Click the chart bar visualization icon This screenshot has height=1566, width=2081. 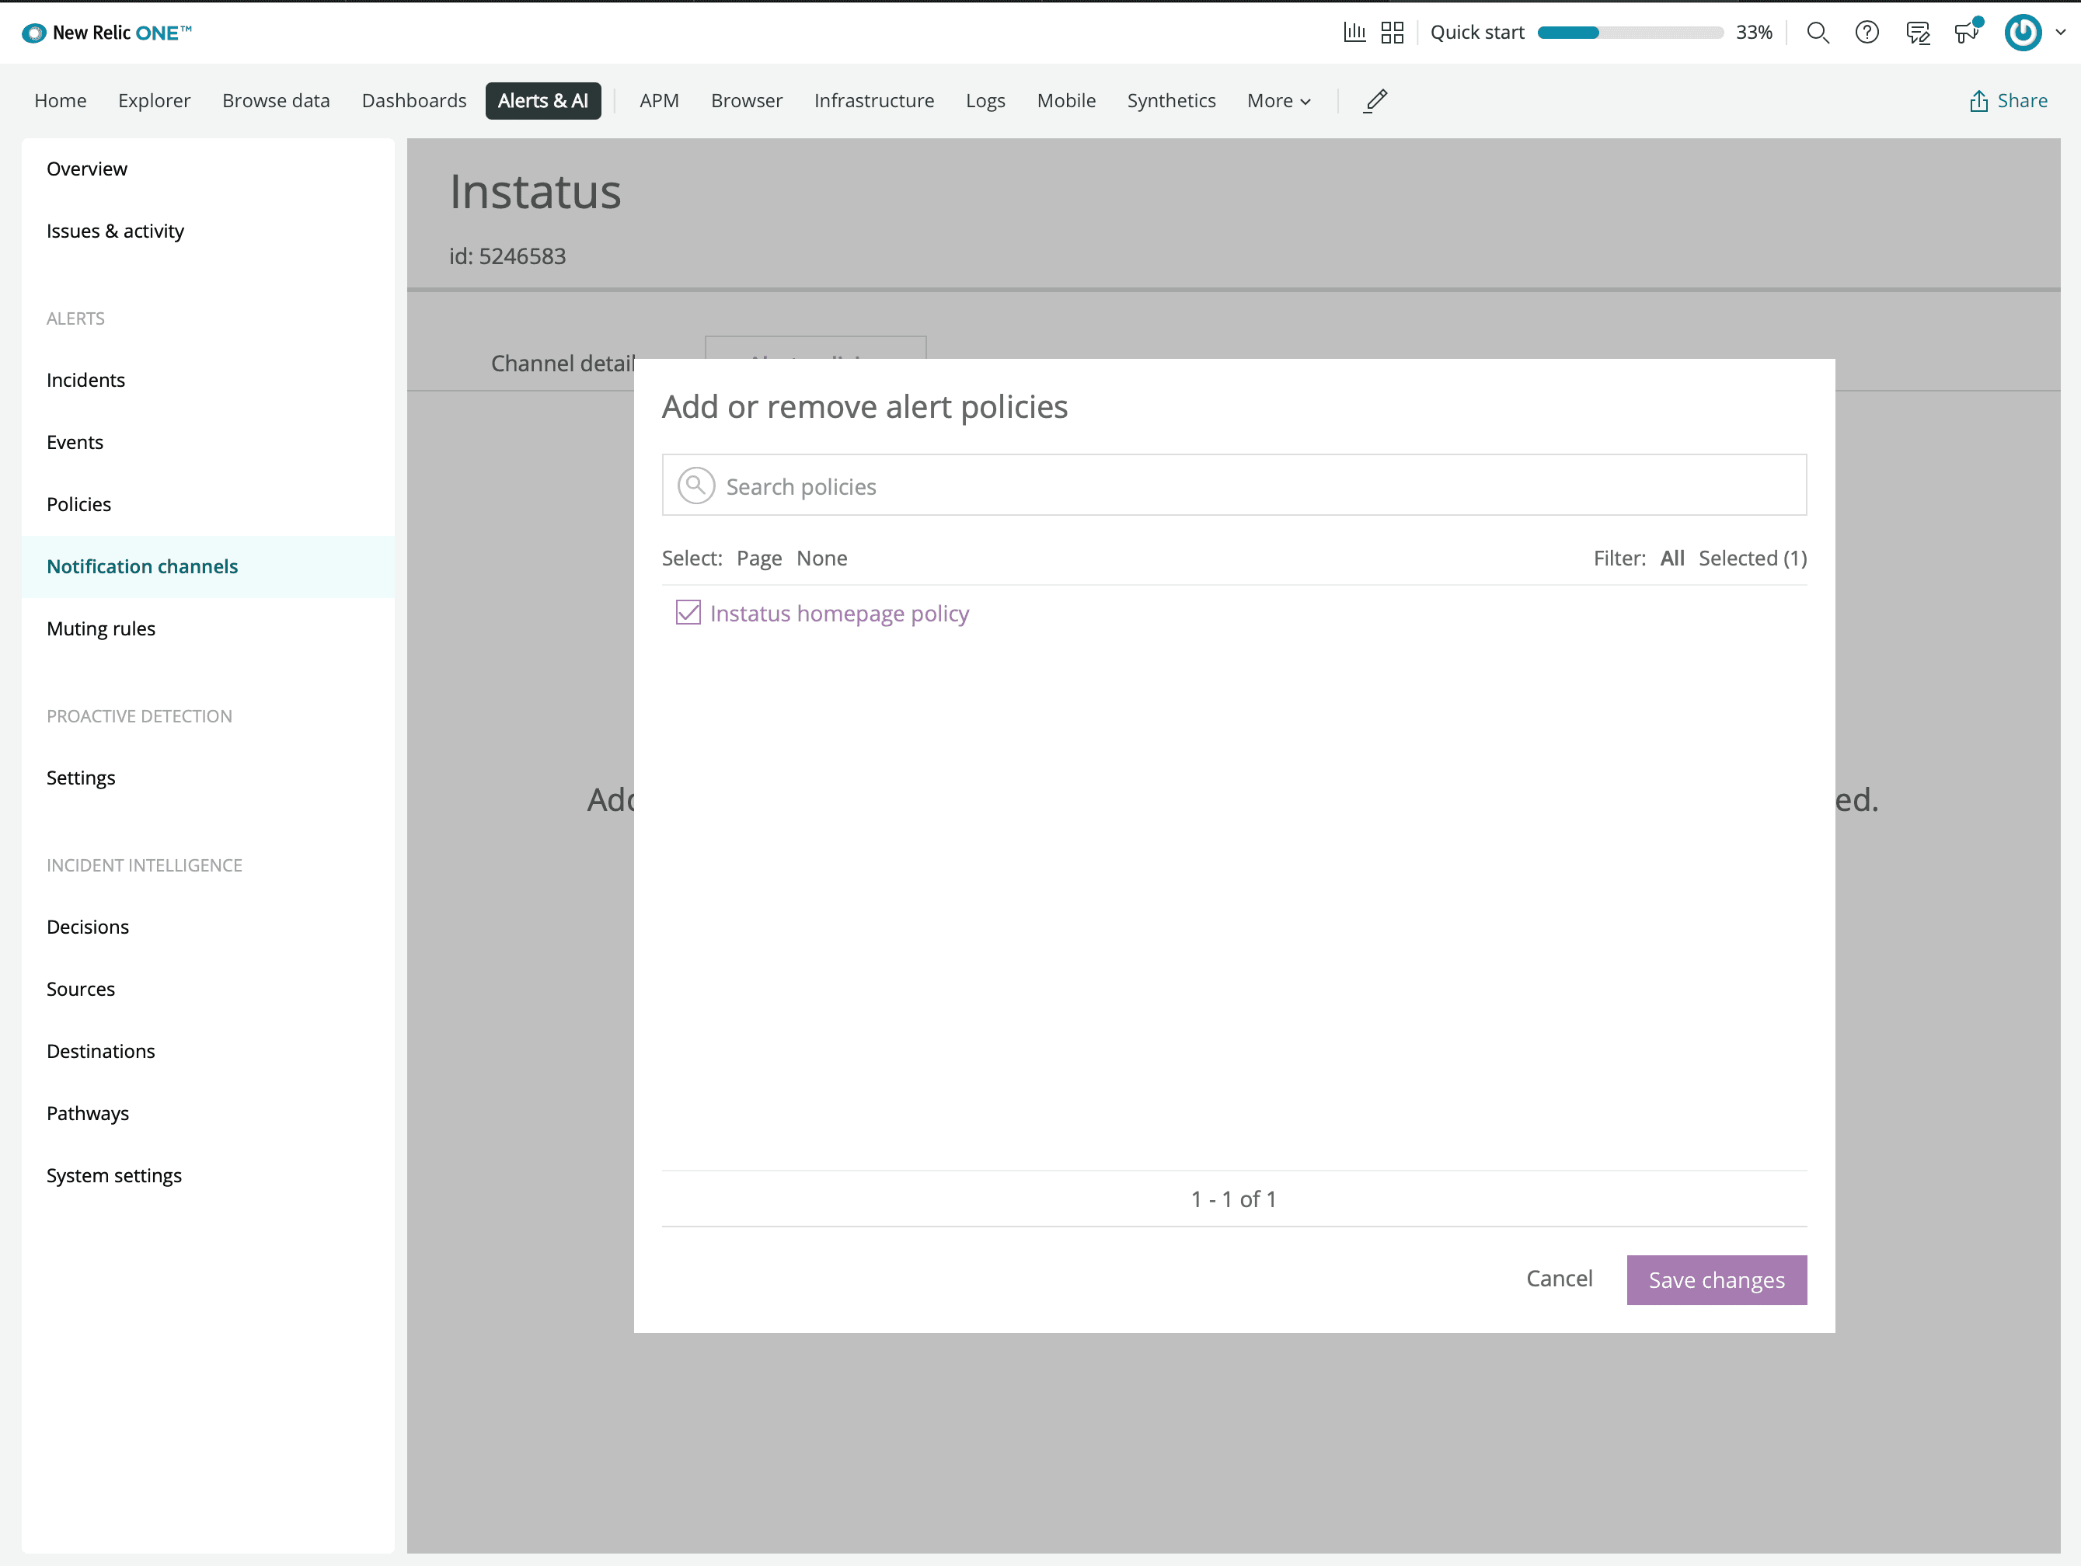pyautogui.click(x=1354, y=31)
